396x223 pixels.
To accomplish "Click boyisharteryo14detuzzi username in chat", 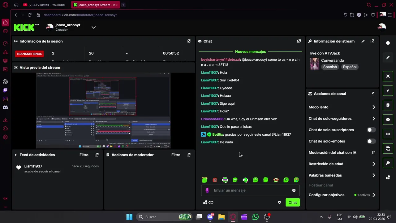I will coord(220,59).
